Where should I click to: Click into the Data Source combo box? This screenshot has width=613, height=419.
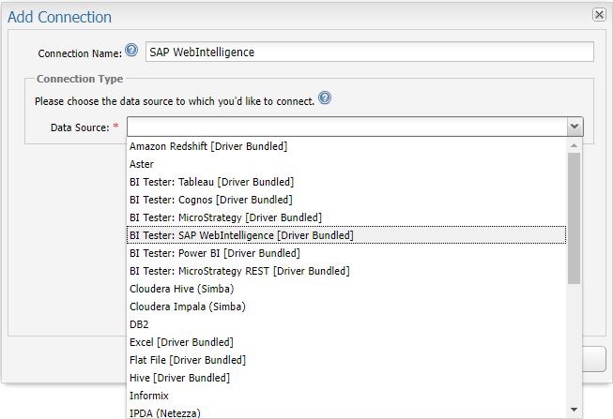pyautogui.click(x=346, y=127)
